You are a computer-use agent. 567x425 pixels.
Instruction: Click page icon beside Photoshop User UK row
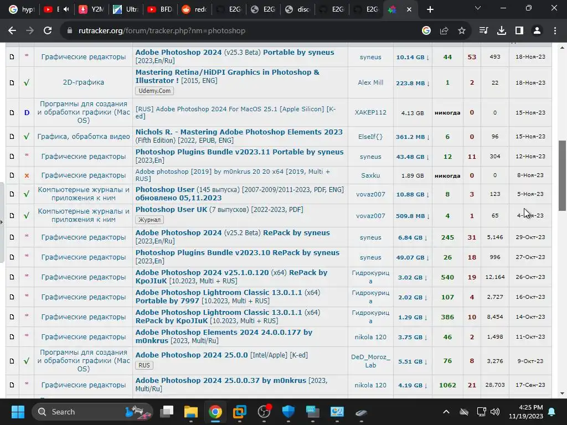[12, 215]
